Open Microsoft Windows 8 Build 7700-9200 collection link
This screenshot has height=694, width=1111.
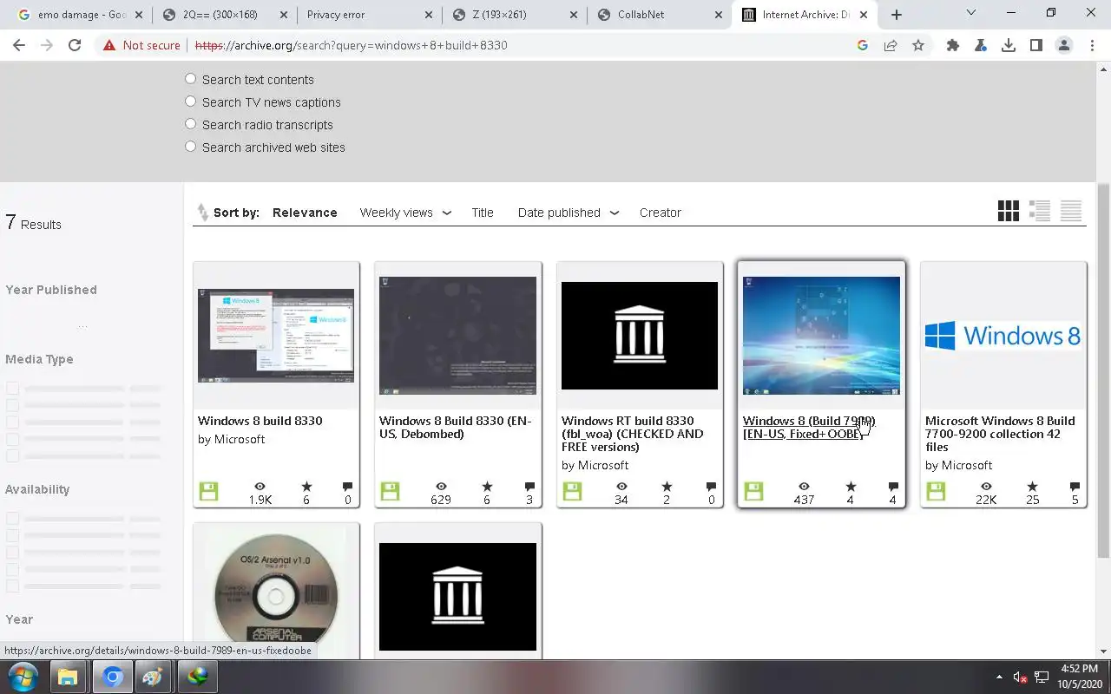coord(1000,434)
